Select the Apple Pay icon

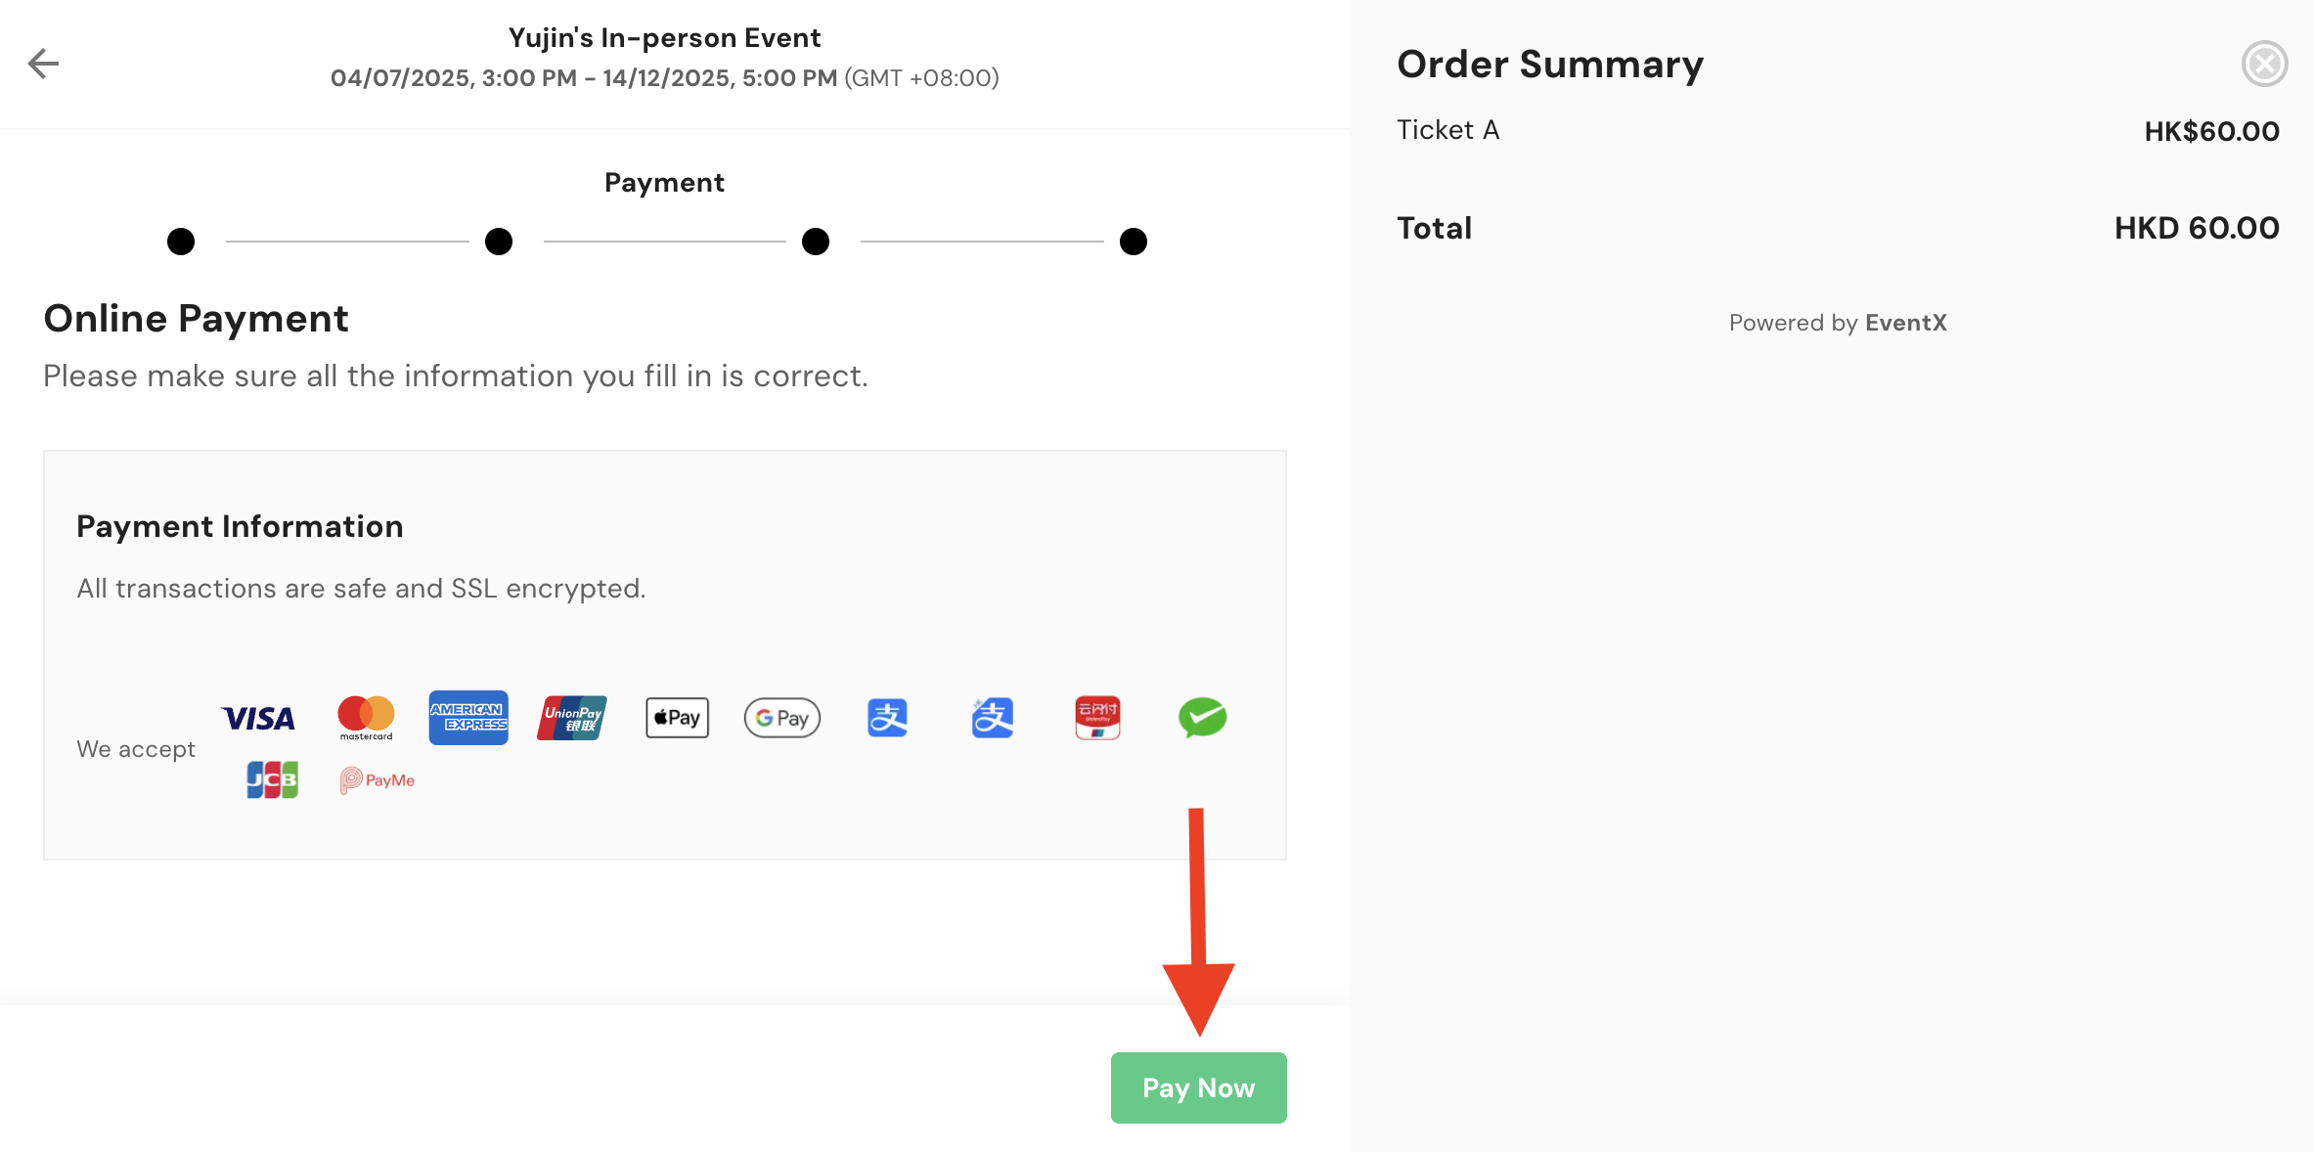tap(677, 718)
